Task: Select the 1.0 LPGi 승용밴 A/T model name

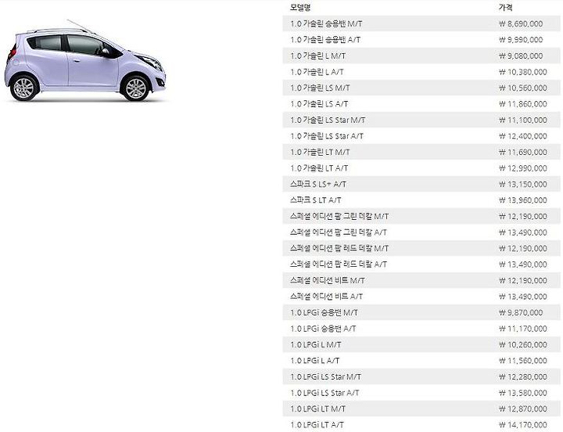Action: pos(323,329)
